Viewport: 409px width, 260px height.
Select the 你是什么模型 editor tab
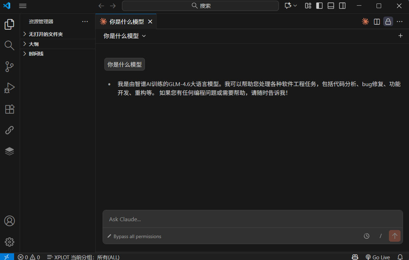(126, 22)
